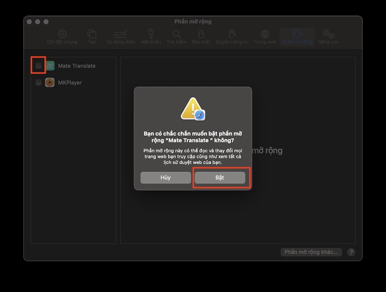Open Quyền riêng tư preferences
386x292 pixels.
tap(232, 37)
